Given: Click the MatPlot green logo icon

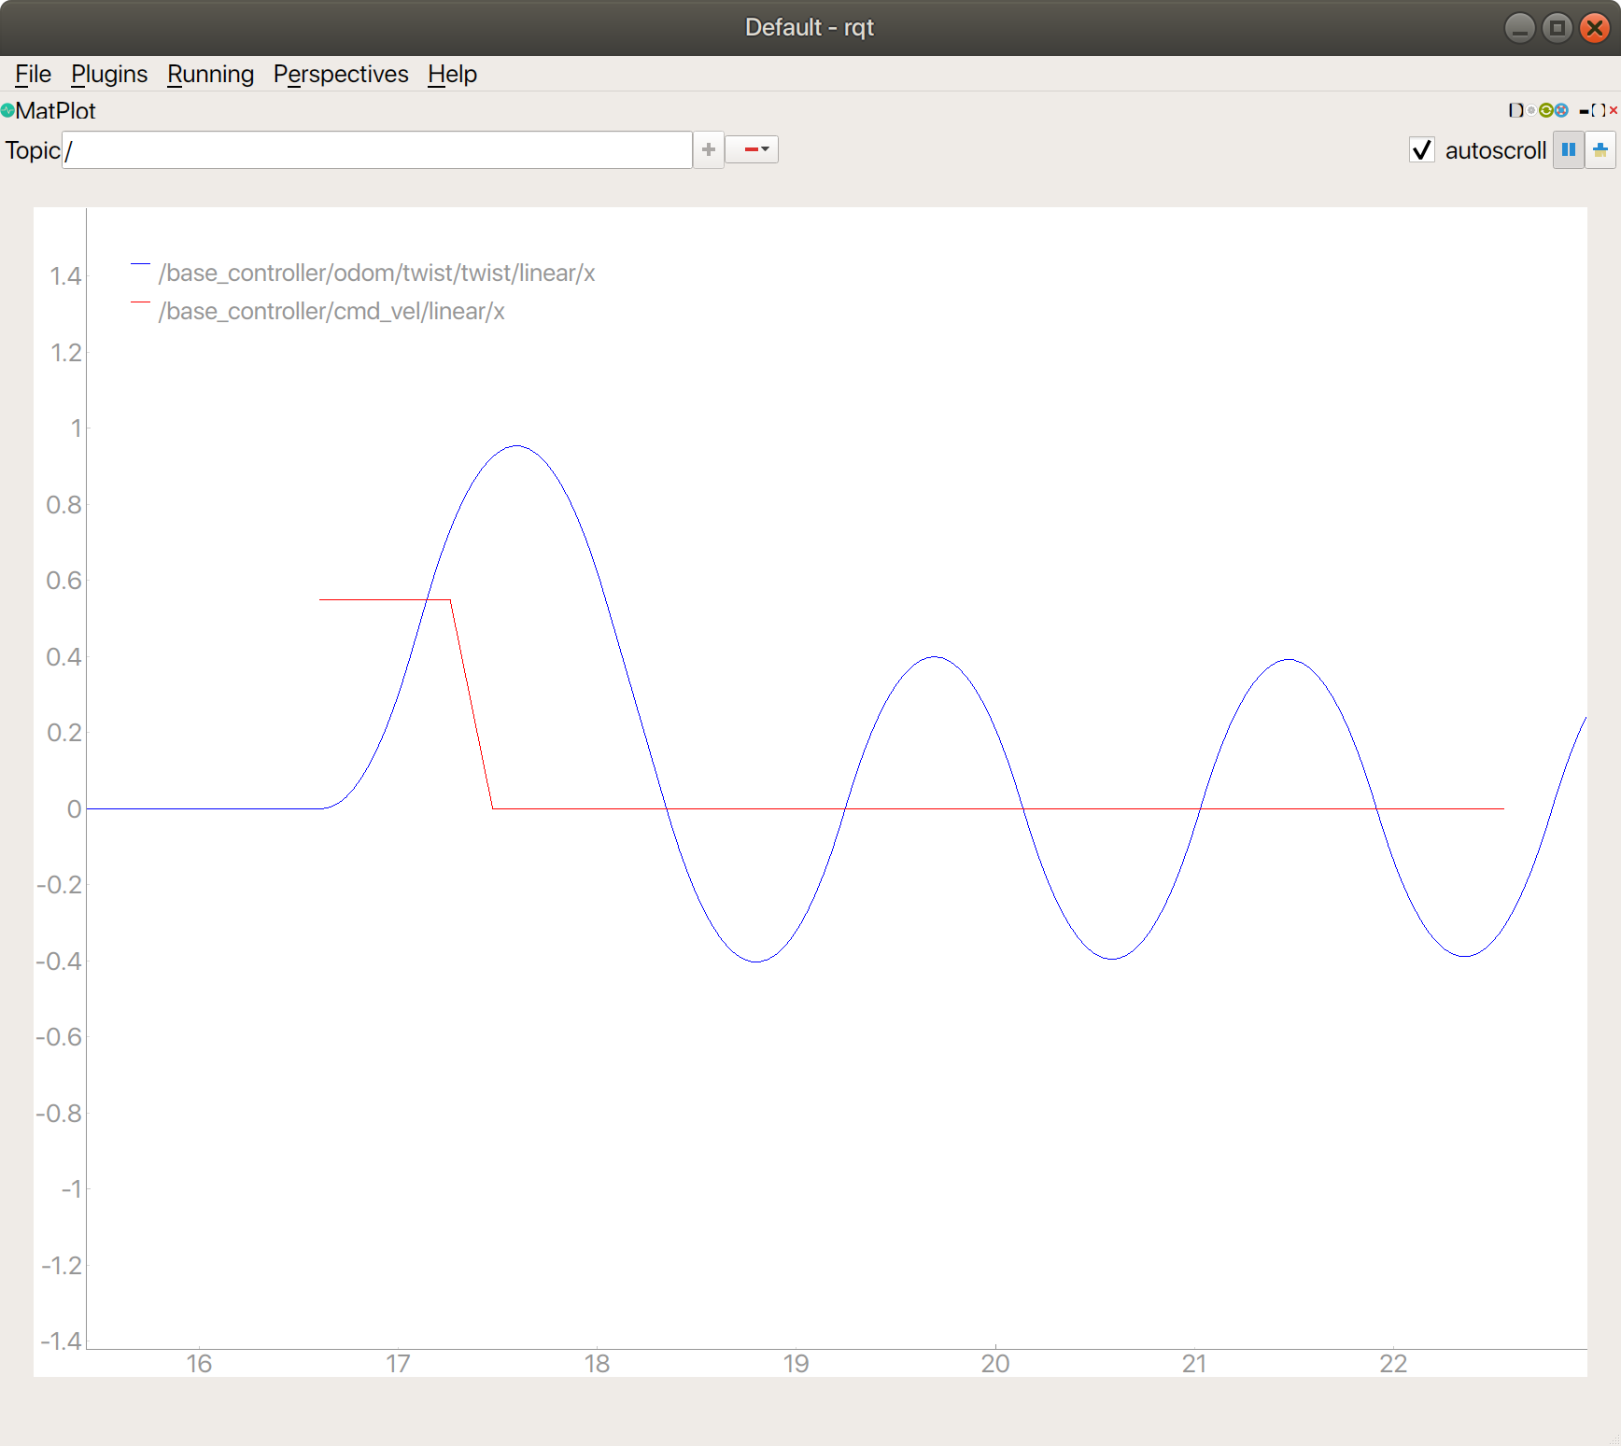Looking at the screenshot, I should 7,110.
